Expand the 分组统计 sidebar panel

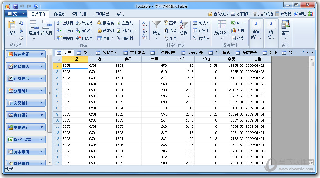pos(26,91)
